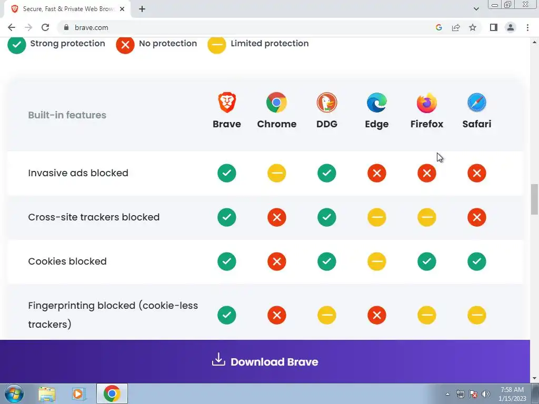539x404 pixels.
Task: Click the 'Fingerprinting blocked' row label
Action: (x=113, y=315)
